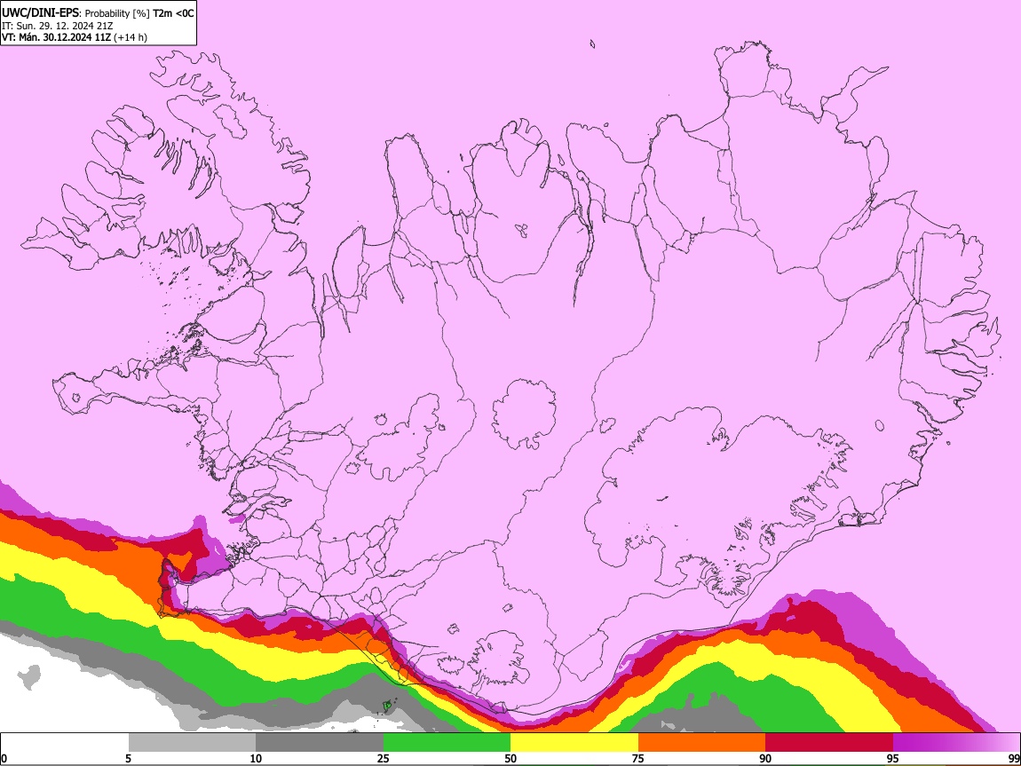Click the legend label '25'
The image size is (1021, 766).
point(384,759)
